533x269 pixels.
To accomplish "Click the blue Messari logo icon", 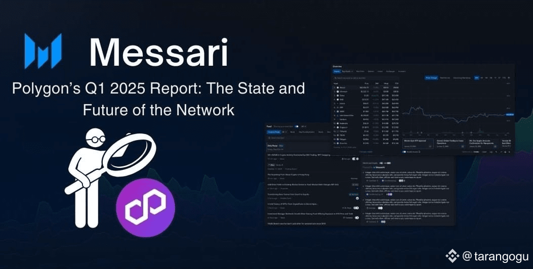I will coord(43,51).
